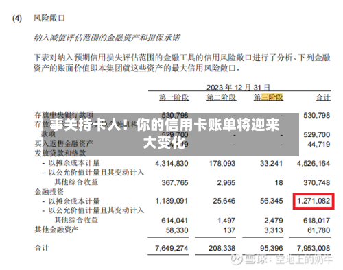Click the value 1,497
The height and width of the screenshot is (270, 343).
tap(226, 221)
